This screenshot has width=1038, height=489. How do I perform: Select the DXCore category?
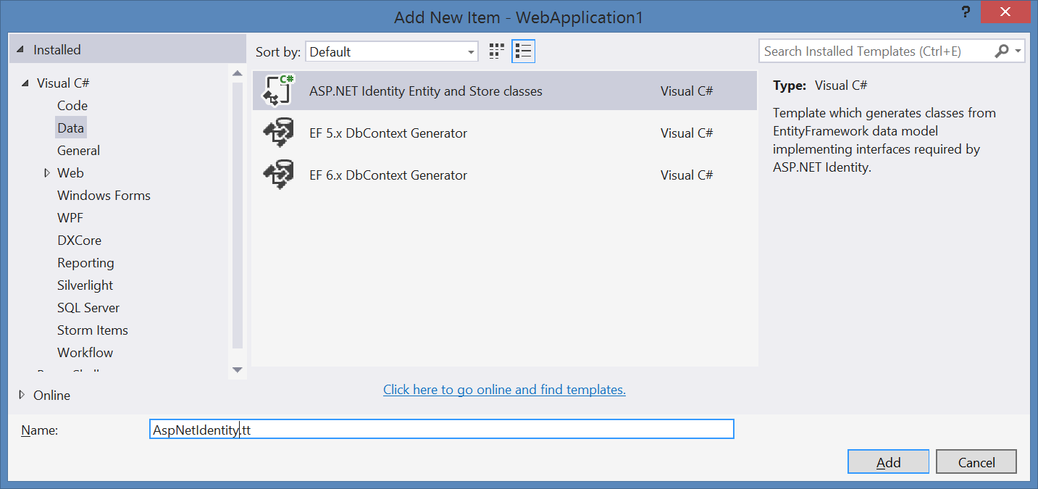(x=79, y=240)
